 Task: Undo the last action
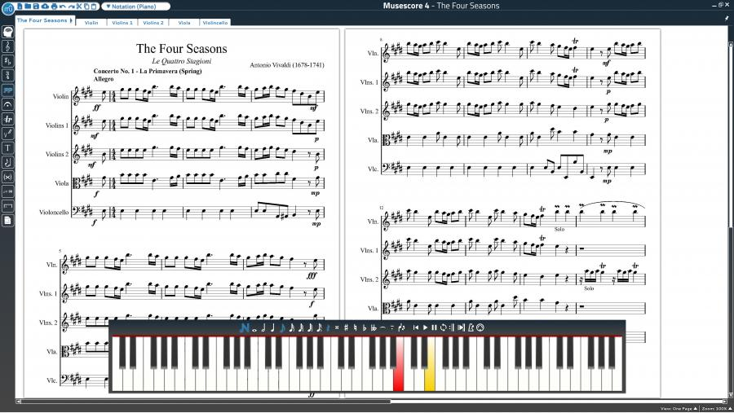pos(62,7)
